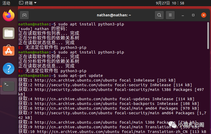Click the terminal vertical scrollbar
Viewport: 211px width, 134px height.
coord(208,36)
